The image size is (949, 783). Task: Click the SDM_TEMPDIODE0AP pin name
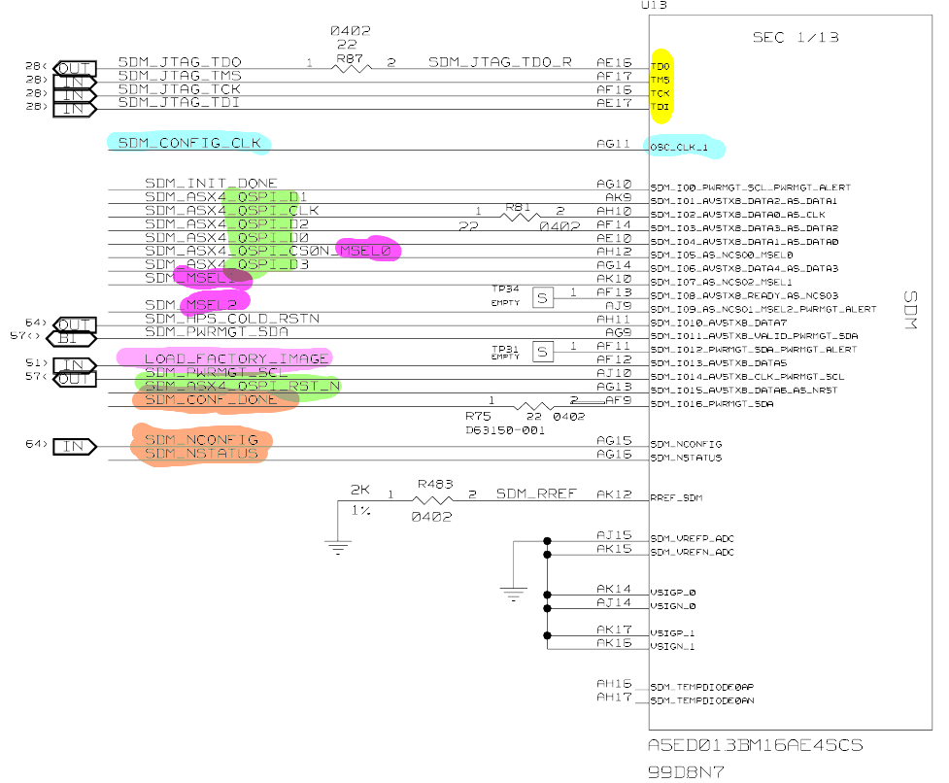[x=702, y=687]
